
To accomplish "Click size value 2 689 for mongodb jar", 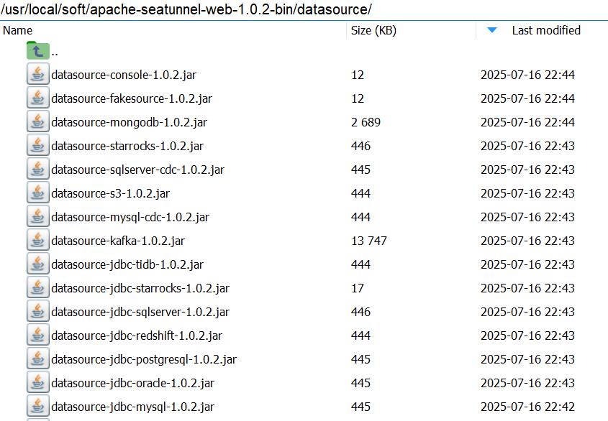I will click(366, 122).
